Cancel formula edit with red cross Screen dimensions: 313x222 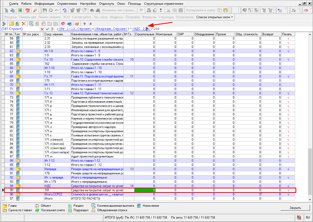click(42, 29)
